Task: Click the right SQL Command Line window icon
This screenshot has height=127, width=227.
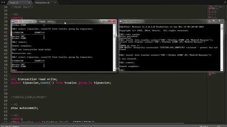Action: pyautogui.click(x=121, y=22)
